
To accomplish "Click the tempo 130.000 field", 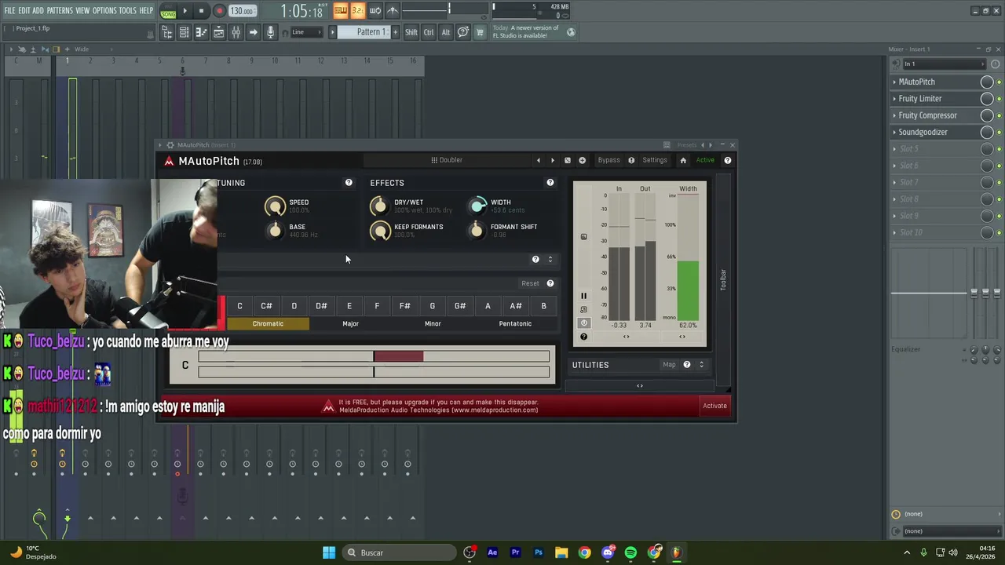I will (x=243, y=12).
